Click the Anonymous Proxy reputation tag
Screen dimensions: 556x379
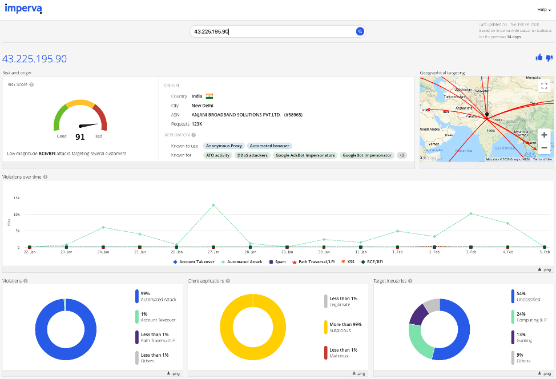click(x=224, y=146)
